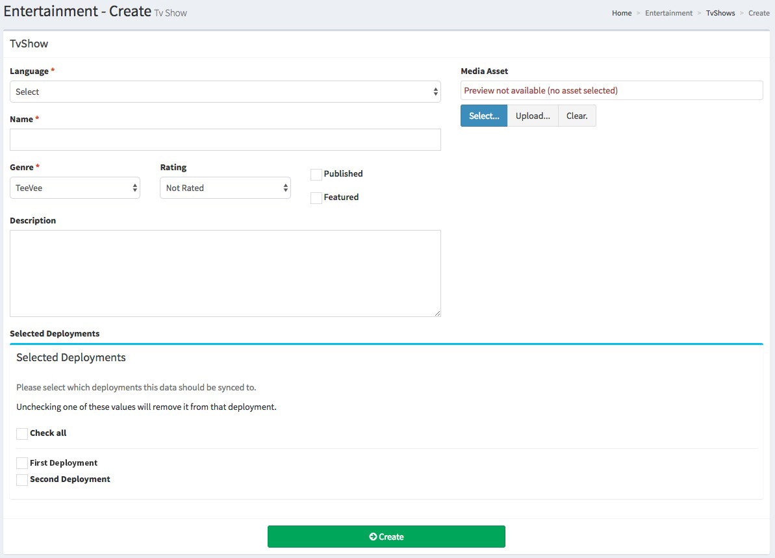Viewport: 775px width, 558px height.
Task: Check the Second Deployment option
Action: tap(22, 479)
